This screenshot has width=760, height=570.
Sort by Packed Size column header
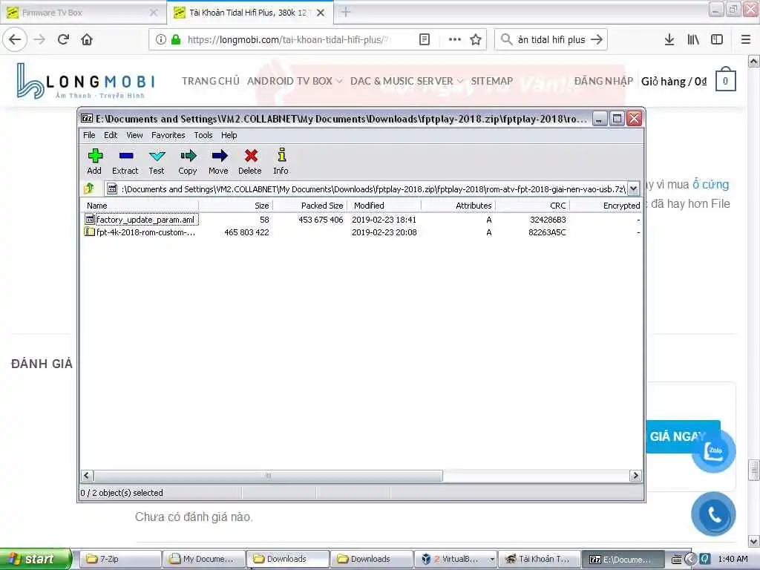(309, 206)
